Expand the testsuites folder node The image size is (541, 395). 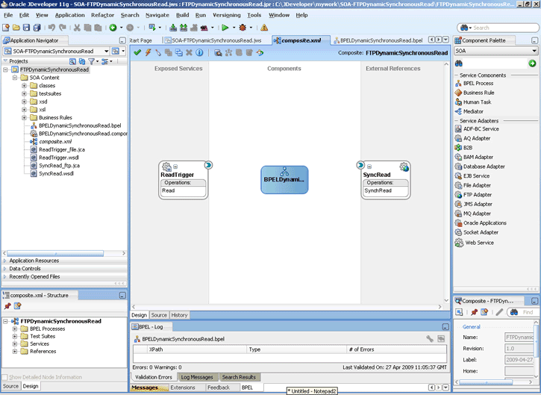pos(24,94)
